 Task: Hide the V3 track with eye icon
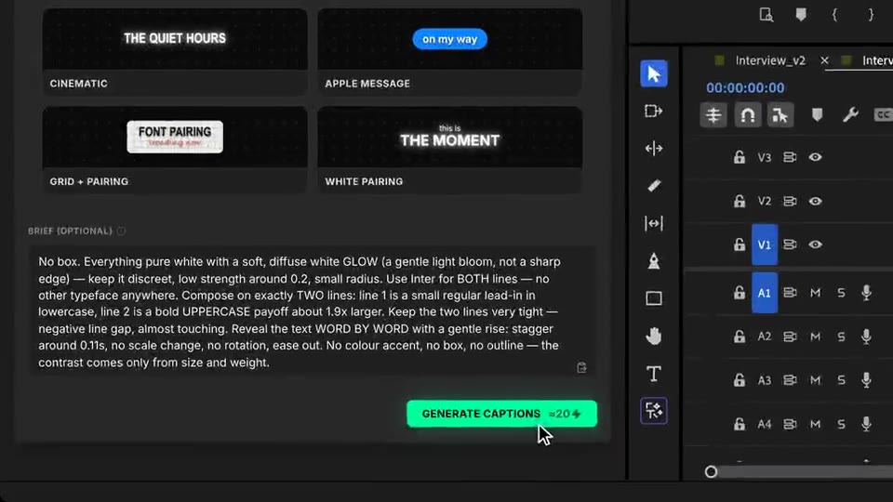click(x=815, y=157)
